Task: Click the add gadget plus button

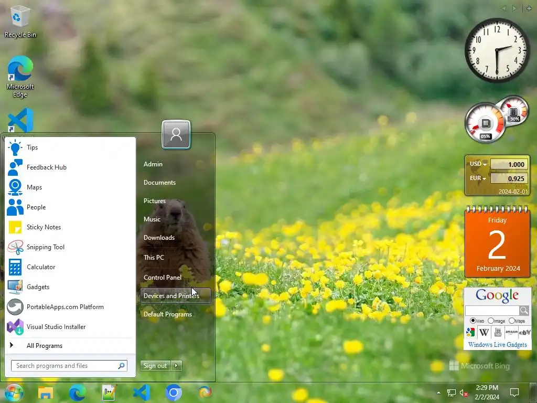Action: 529,8
